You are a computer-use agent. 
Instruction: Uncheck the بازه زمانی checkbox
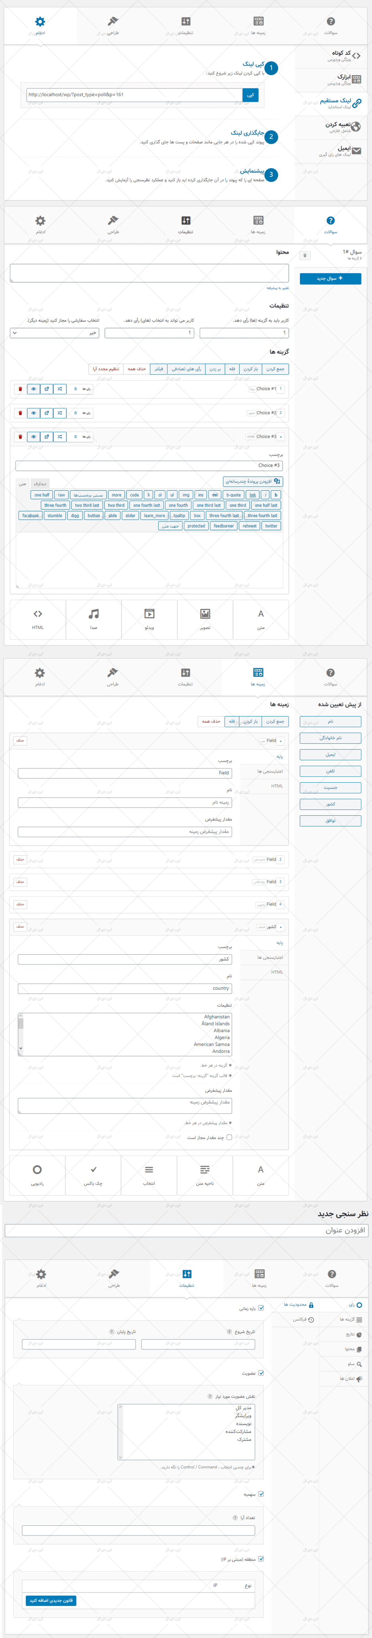261,1308
